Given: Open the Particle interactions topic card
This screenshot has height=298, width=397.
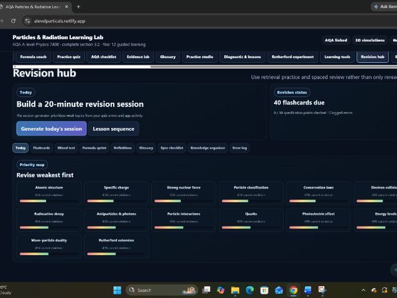Looking at the screenshot, I should click(x=183, y=220).
